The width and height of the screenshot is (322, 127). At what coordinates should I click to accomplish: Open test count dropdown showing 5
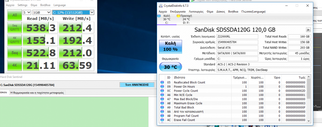(x=27, y=12)
